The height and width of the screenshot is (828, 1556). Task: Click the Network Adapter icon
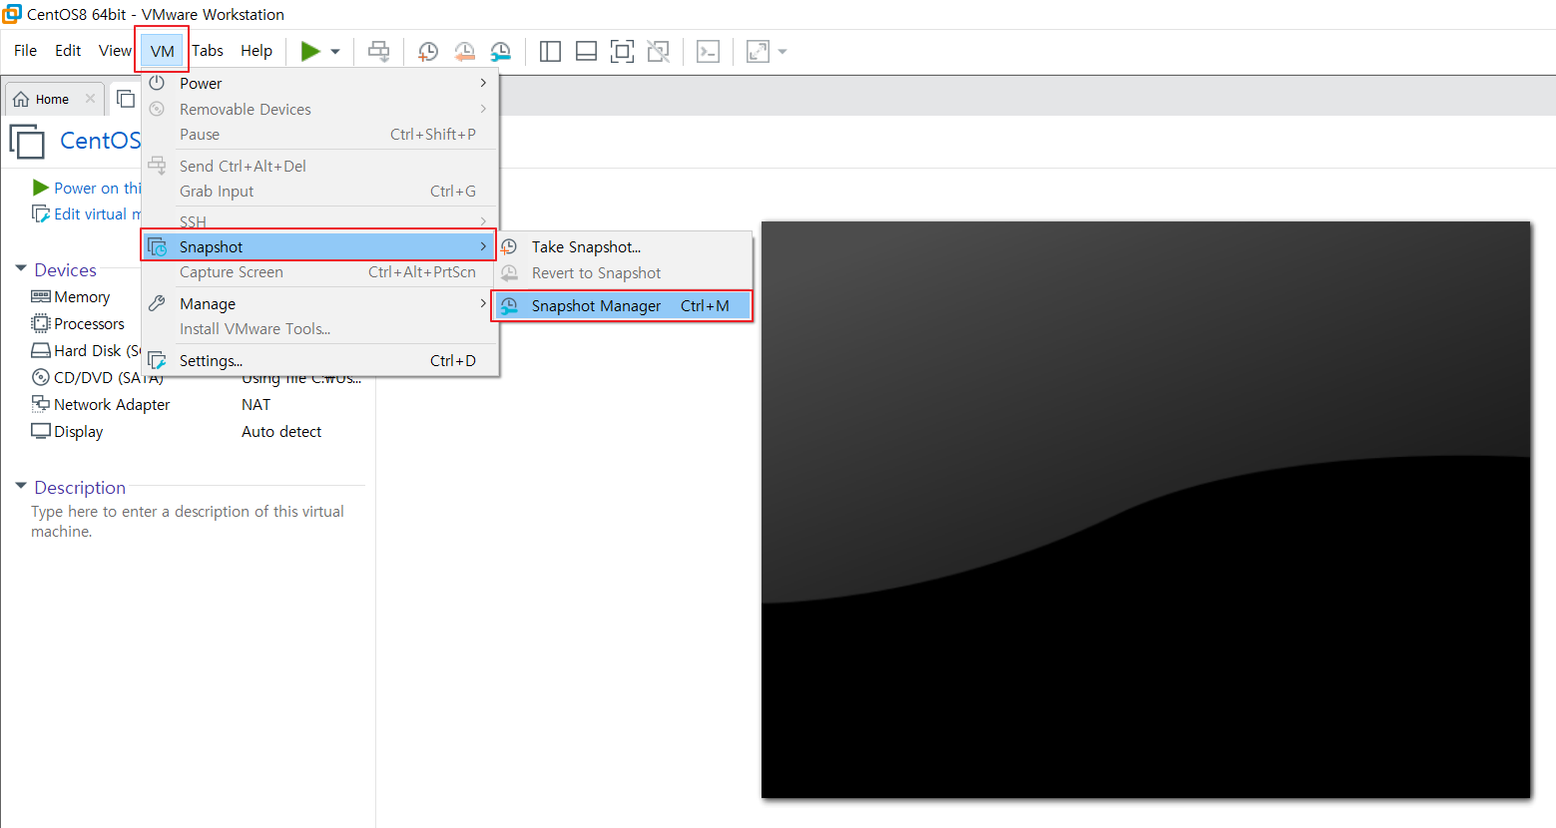pyautogui.click(x=41, y=404)
